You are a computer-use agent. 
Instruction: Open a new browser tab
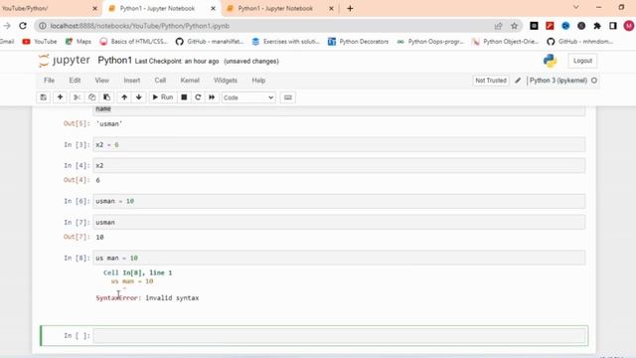[350, 8]
